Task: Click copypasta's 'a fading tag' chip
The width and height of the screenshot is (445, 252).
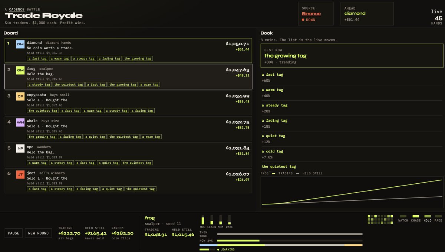Action: (142, 111)
